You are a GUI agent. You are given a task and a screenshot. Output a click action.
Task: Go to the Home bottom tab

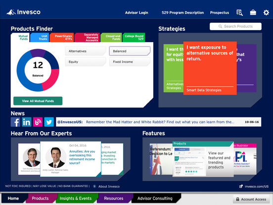pos(13,199)
